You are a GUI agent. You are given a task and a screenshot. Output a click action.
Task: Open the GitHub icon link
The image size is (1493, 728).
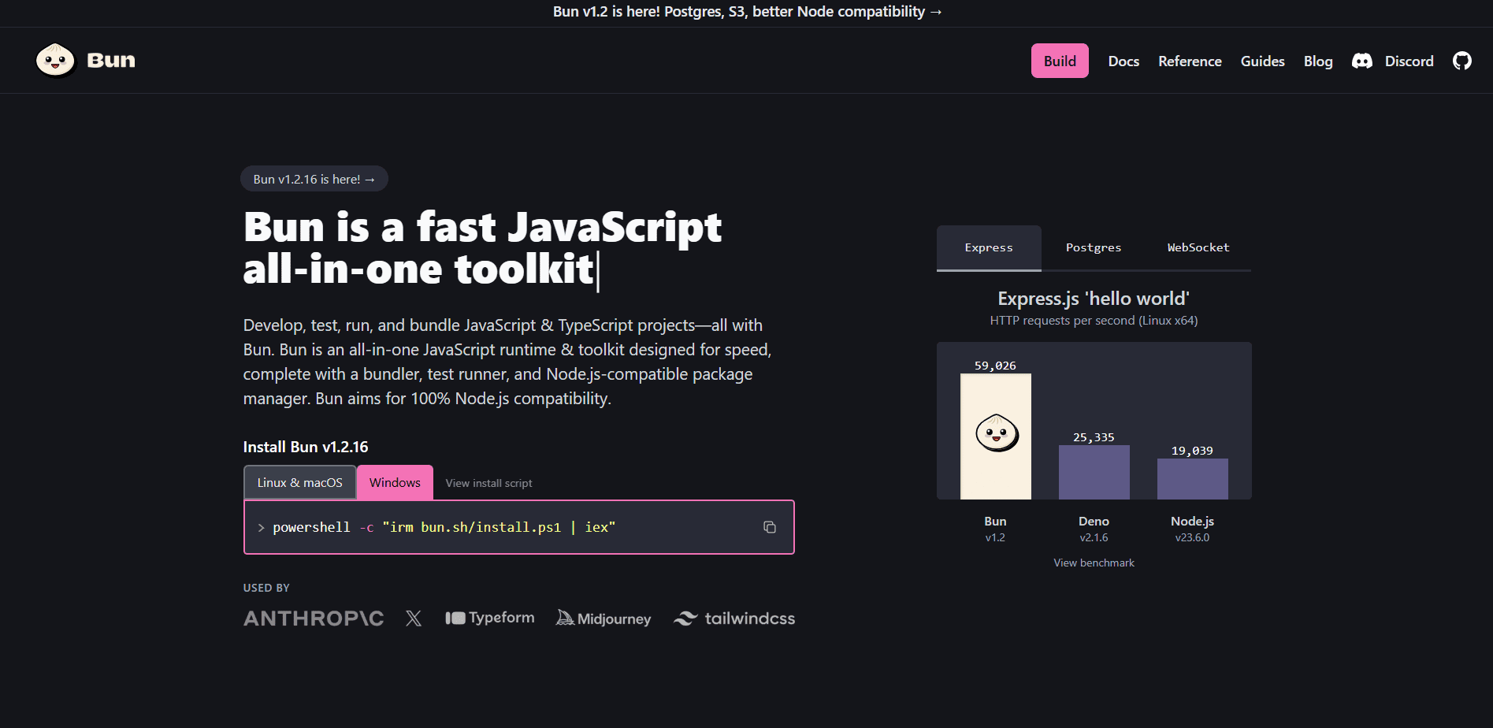click(1462, 61)
